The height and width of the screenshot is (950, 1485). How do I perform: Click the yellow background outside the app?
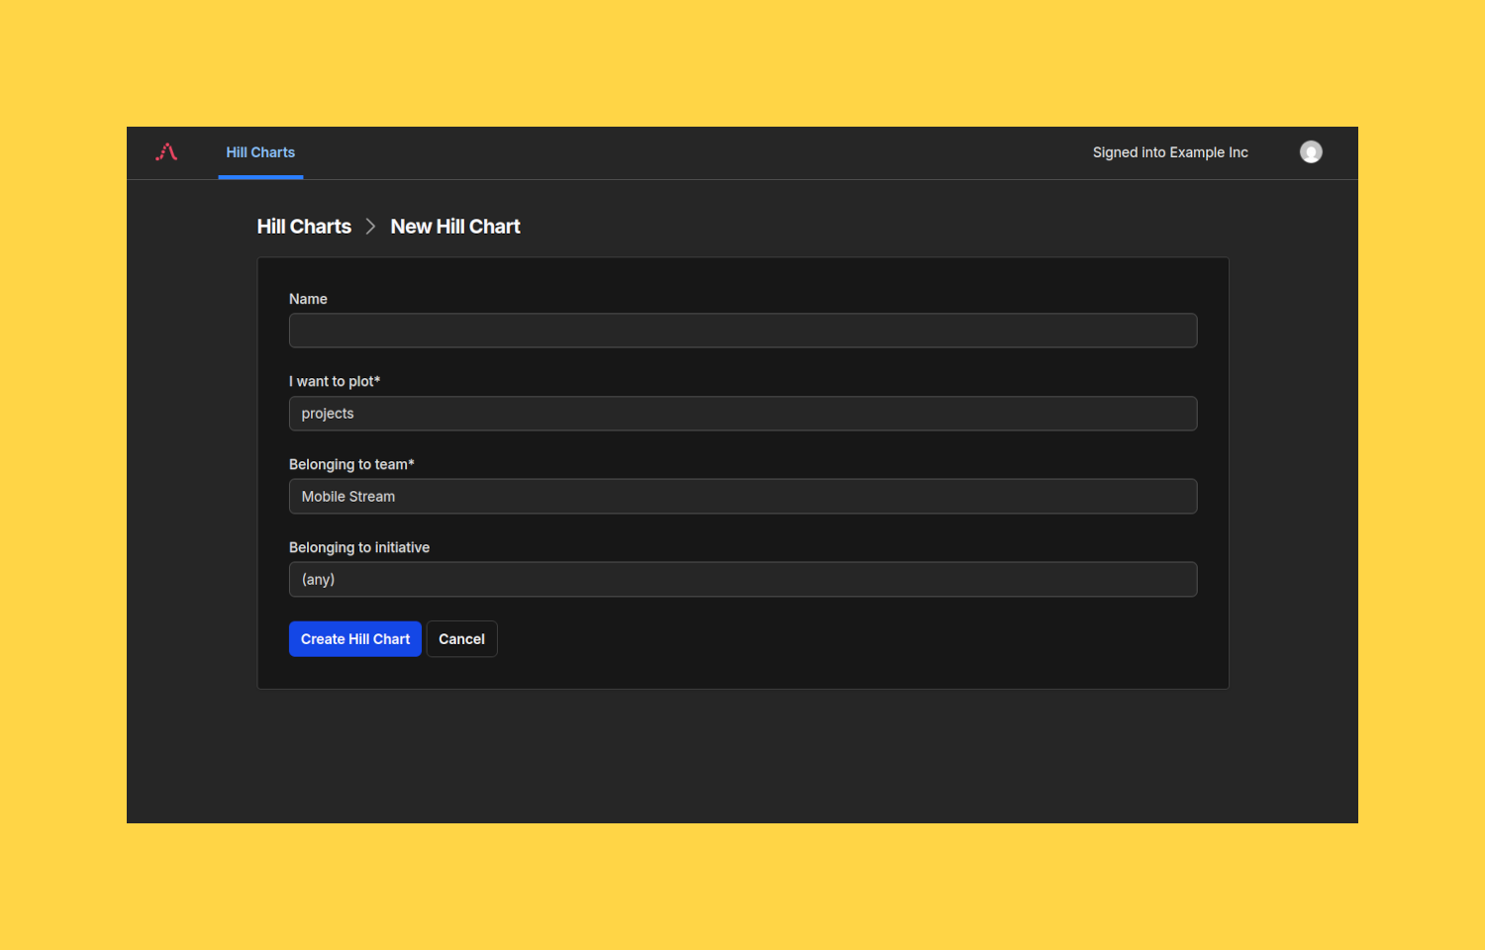742,59
